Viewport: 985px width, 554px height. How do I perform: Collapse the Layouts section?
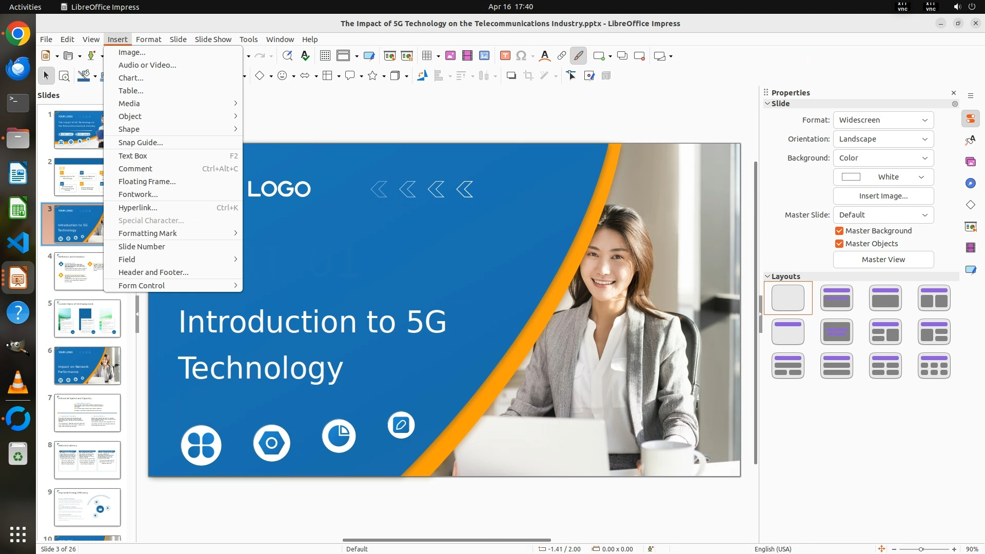[x=768, y=276]
